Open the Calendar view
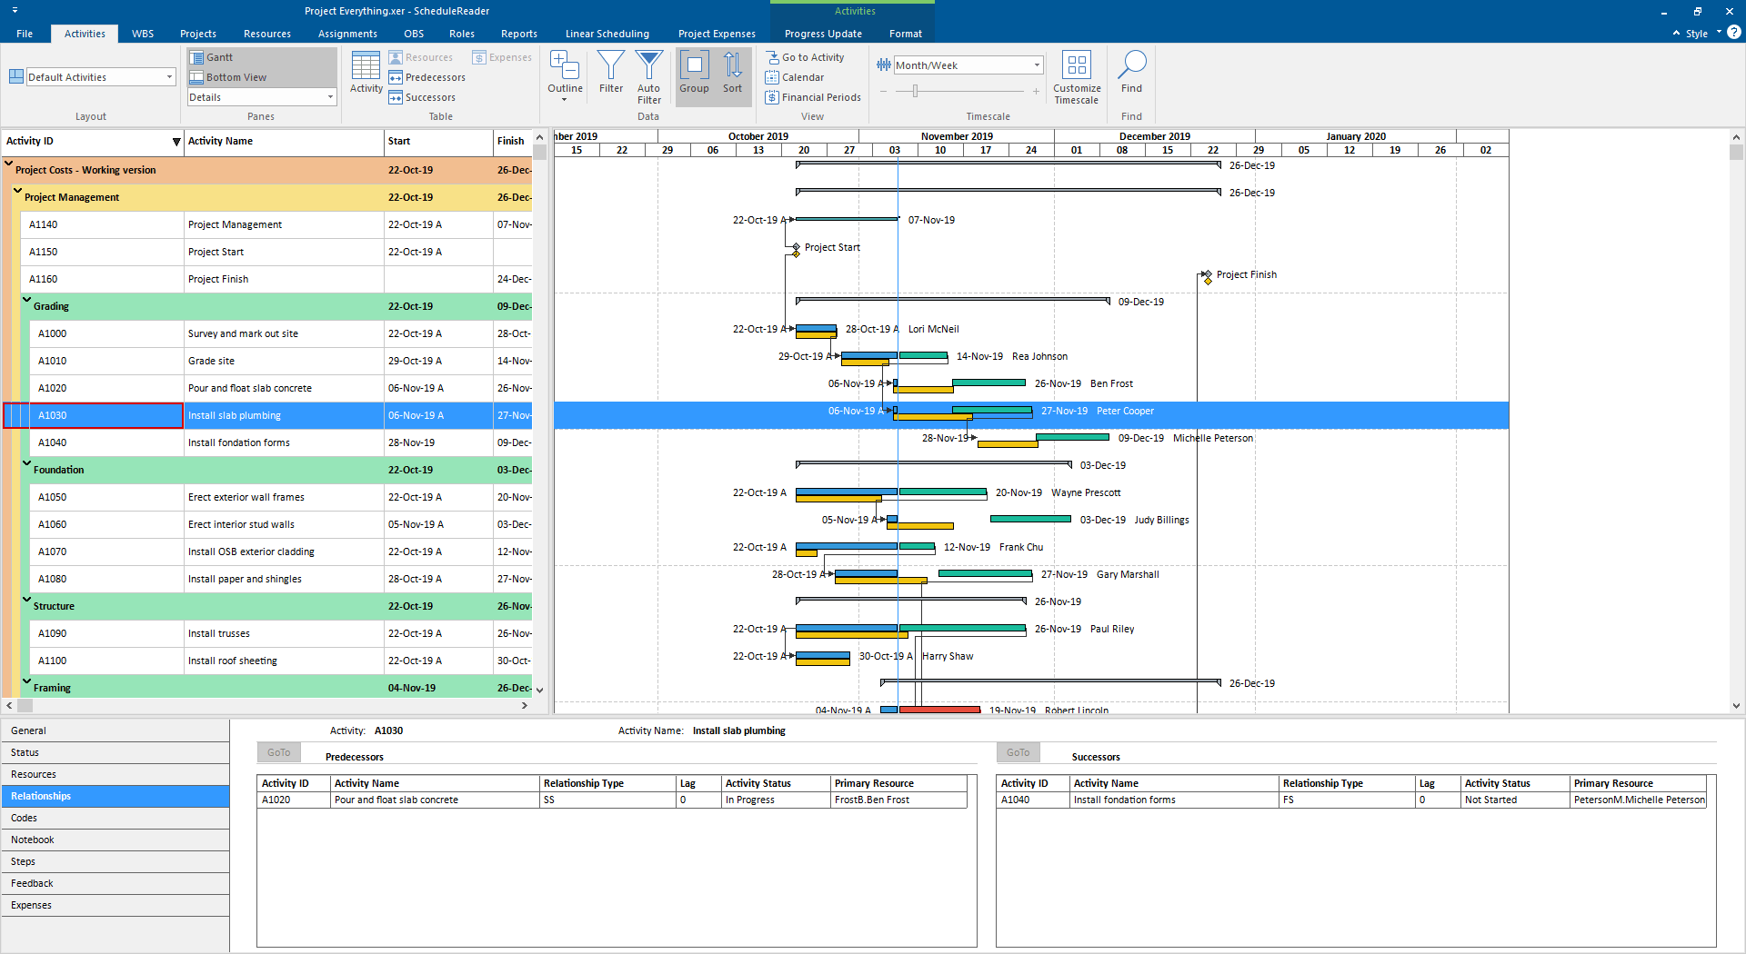Image resolution: width=1746 pixels, height=954 pixels. (x=795, y=77)
